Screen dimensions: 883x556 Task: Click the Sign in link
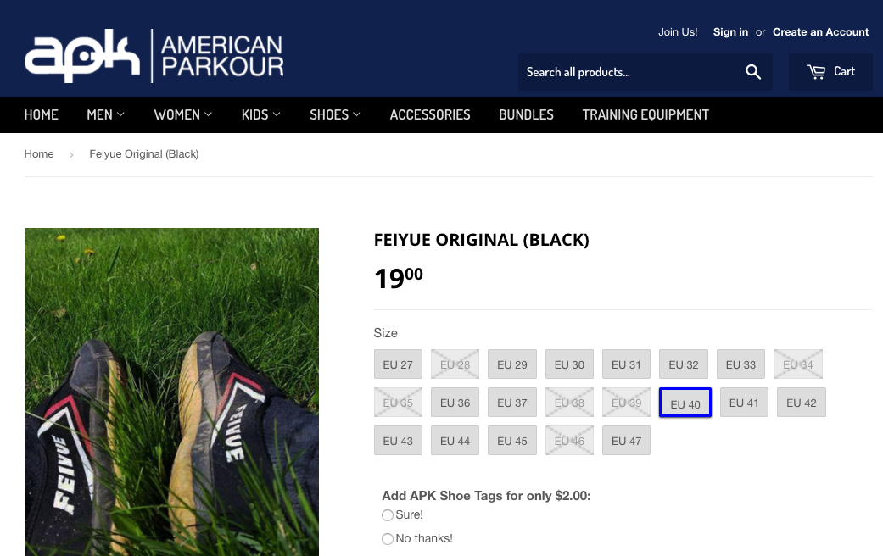point(730,32)
